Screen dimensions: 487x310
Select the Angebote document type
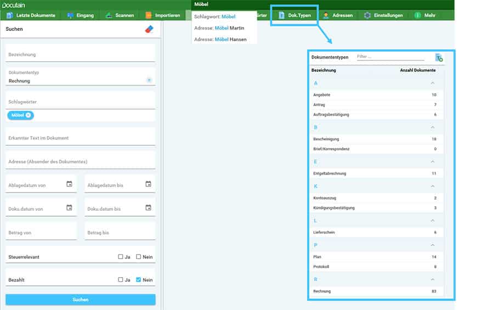pyautogui.click(x=377, y=95)
